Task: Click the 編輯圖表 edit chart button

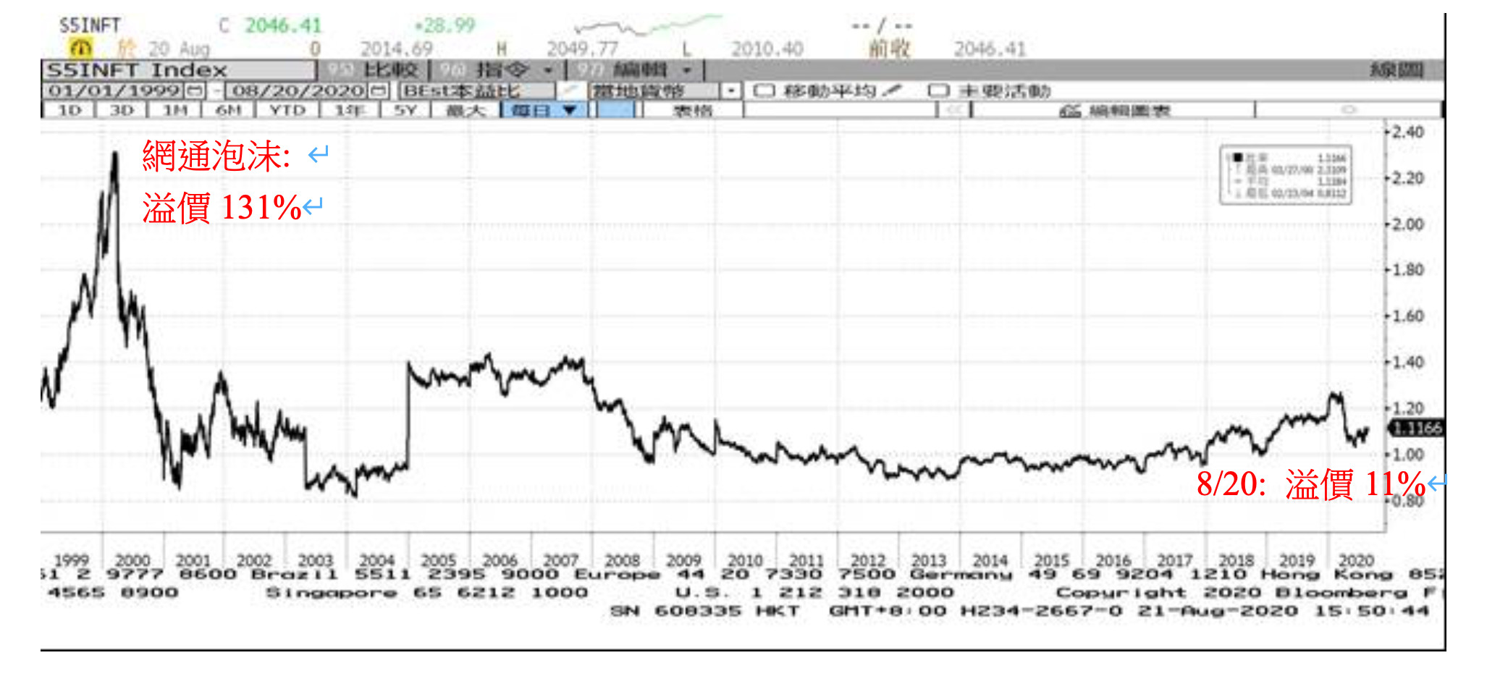Action: [1113, 110]
